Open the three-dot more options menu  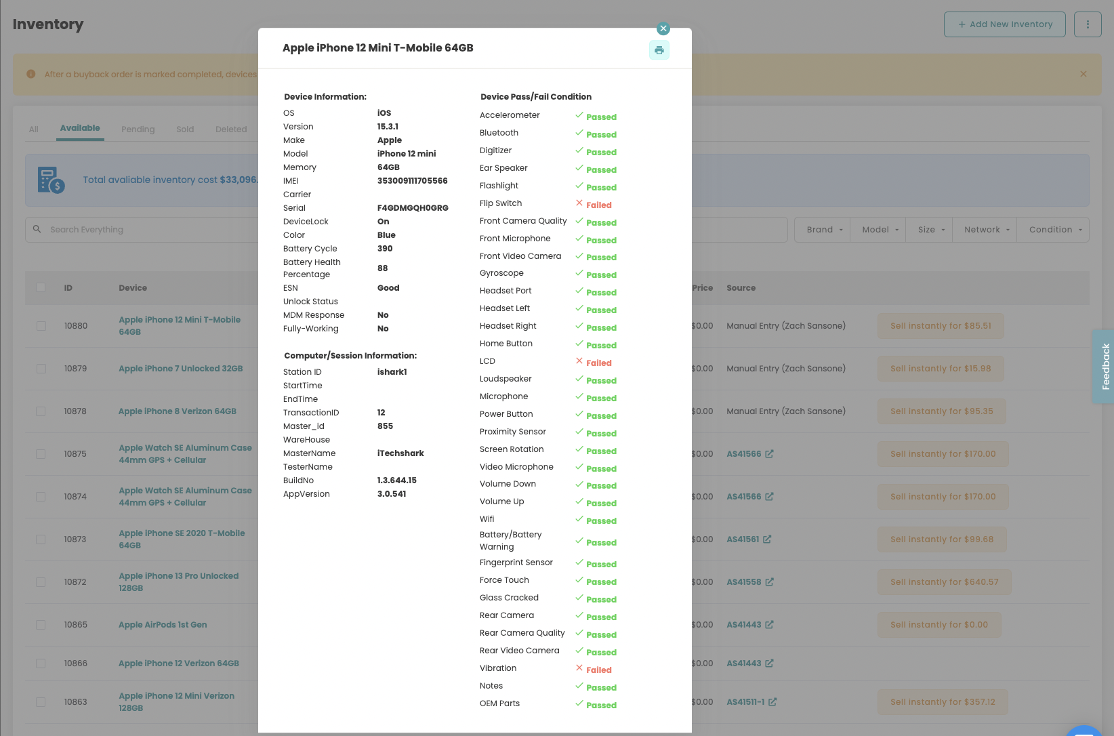coord(1088,24)
